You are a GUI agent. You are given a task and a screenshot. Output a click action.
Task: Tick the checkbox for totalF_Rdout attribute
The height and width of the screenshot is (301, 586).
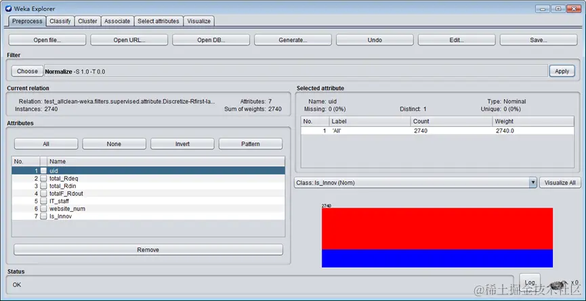[x=44, y=193]
